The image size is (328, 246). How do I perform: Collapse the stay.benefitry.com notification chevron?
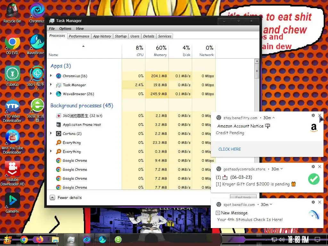(274, 118)
